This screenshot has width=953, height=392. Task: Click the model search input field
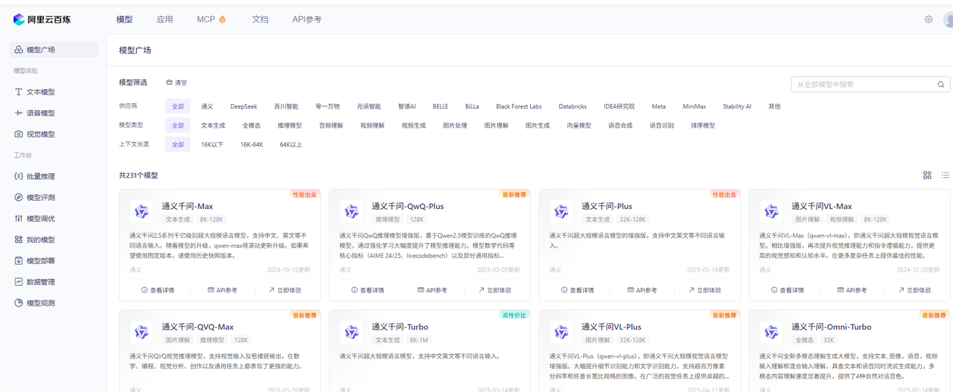[x=870, y=85]
